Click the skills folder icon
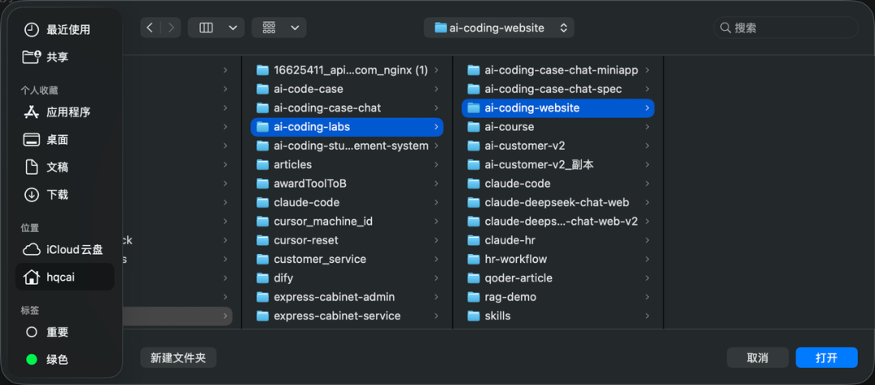875x385 pixels. pos(474,316)
